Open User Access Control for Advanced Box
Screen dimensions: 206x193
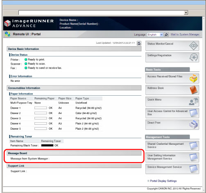tap(172, 113)
